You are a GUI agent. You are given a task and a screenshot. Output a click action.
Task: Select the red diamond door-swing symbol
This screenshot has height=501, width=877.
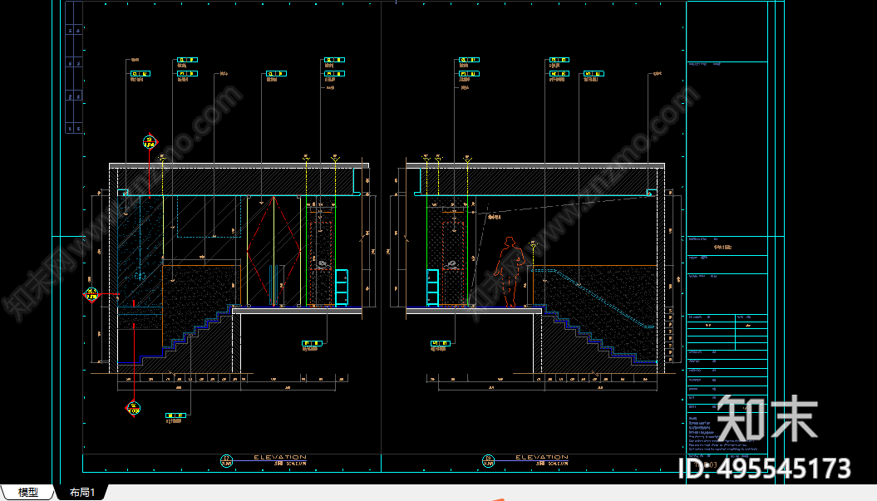pos(273,251)
